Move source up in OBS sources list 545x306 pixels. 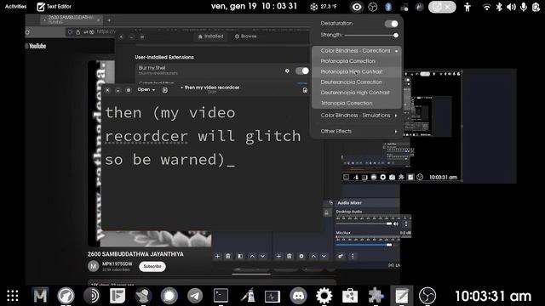pos(313,256)
